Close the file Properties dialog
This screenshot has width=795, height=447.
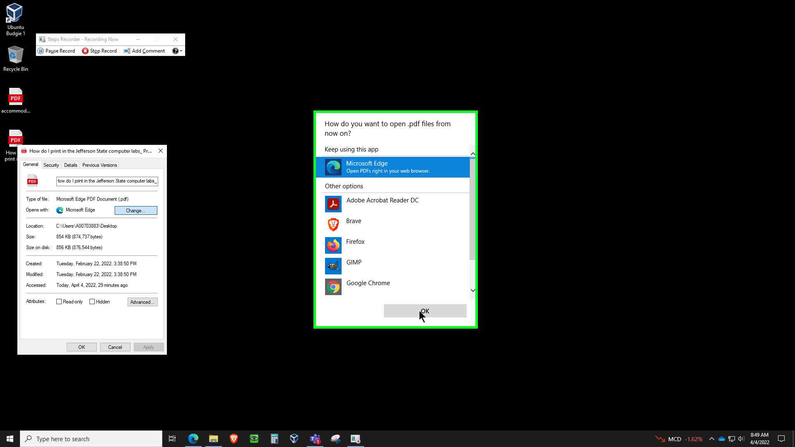point(161,151)
